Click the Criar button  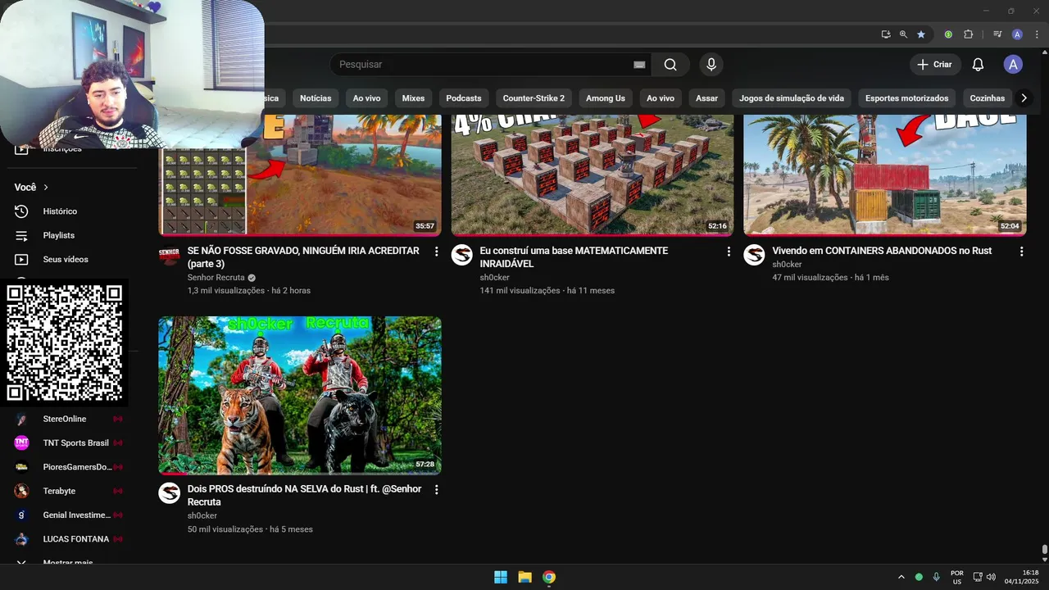[x=934, y=65]
